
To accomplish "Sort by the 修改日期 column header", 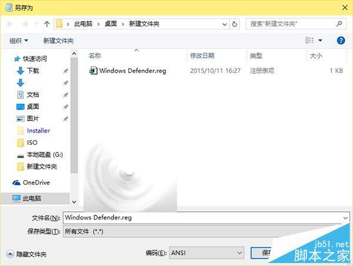I will [x=202, y=56].
